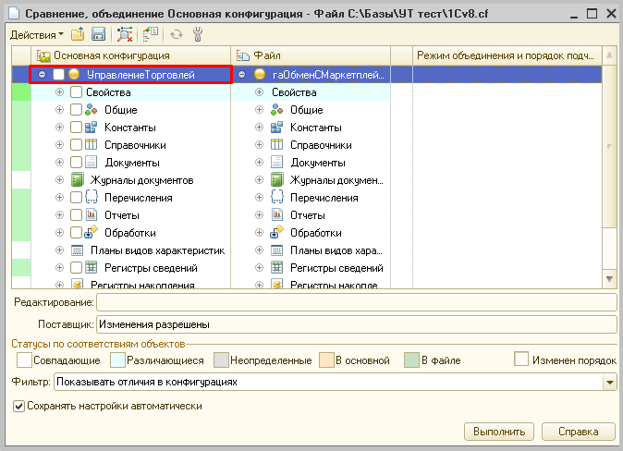The height and width of the screenshot is (451, 623).
Task: Click the refresh arrows toolbar icon
Action: click(177, 35)
